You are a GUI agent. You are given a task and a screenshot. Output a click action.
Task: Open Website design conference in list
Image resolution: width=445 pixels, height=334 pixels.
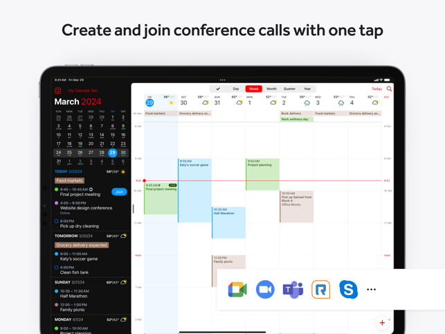[x=86, y=208]
